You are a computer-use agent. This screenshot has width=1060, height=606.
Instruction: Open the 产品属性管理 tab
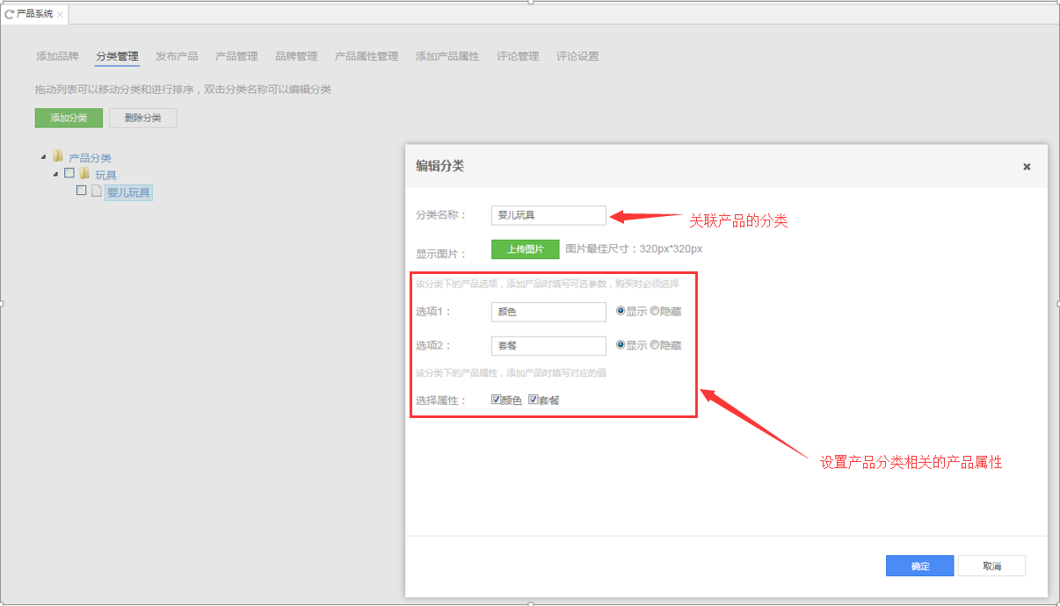367,56
